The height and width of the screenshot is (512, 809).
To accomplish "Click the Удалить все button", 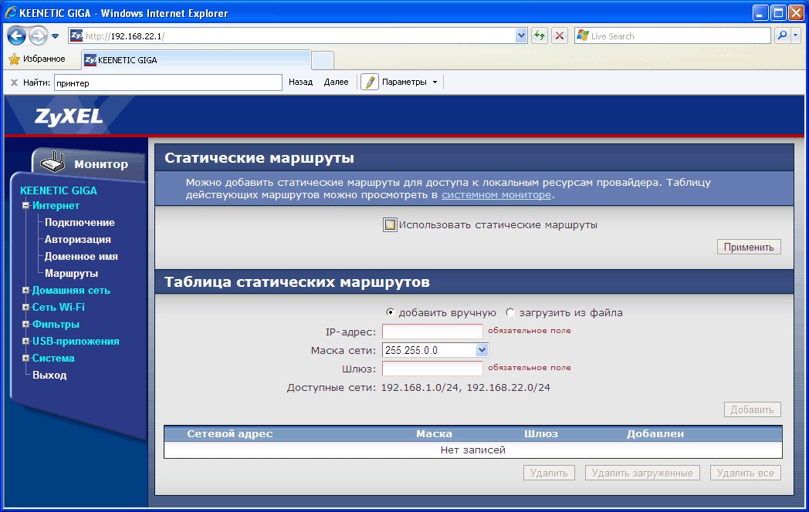I will tap(746, 473).
